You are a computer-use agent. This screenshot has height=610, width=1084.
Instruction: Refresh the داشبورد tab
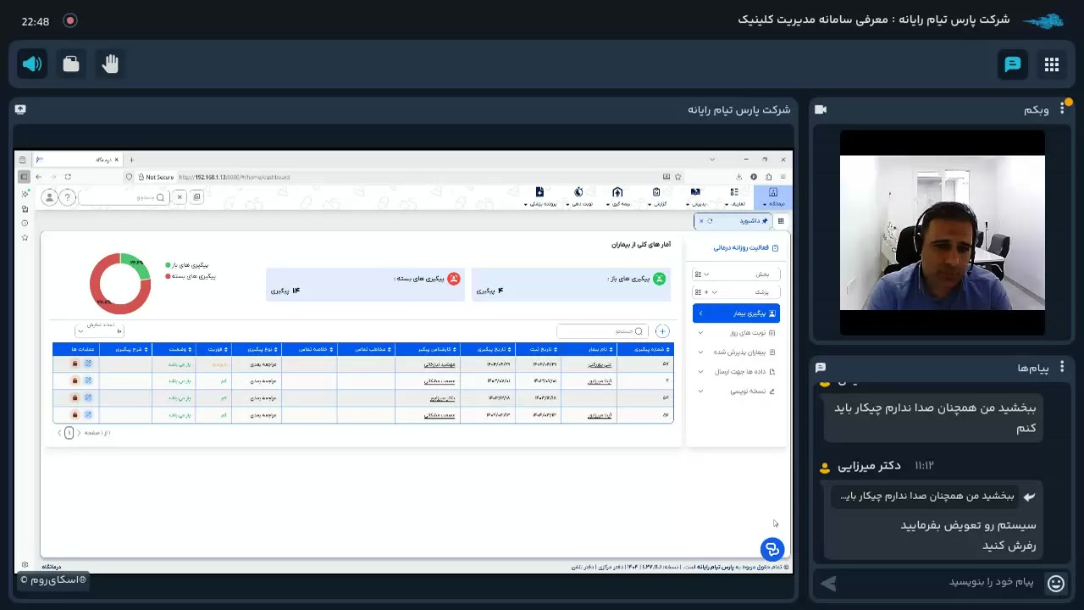pos(711,221)
